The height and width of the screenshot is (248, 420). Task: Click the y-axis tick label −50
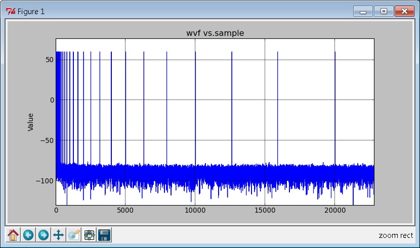47,140
